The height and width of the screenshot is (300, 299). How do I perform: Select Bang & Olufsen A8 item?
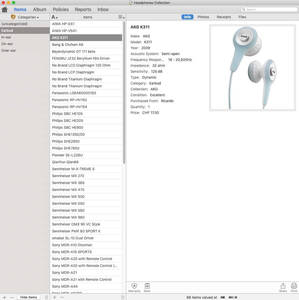click(x=86, y=45)
